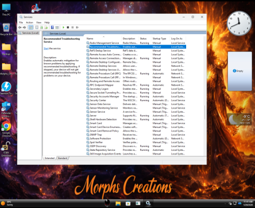Click the weather widget on the taskbar
255x208 pixels.
[x=7, y=203]
